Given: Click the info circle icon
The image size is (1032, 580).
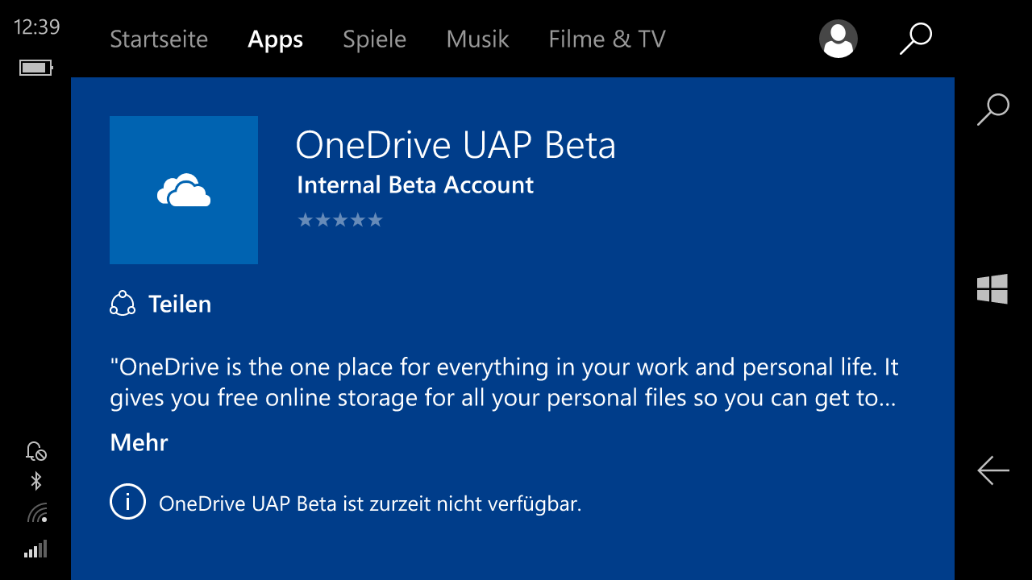Looking at the screenshot, I should (x=127, y=503).
